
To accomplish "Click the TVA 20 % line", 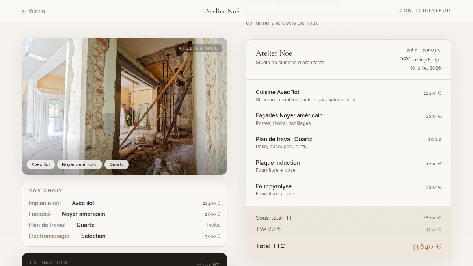I will (x=348, y=229).
